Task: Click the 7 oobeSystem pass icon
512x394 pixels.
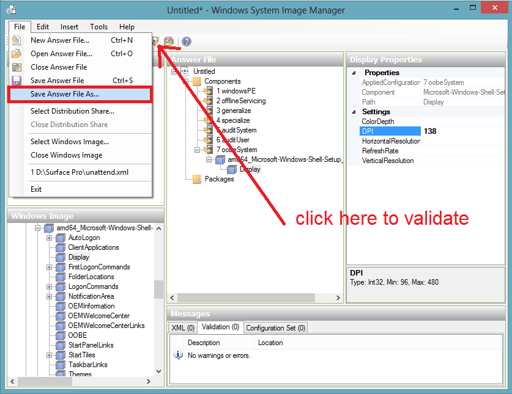Action: pos(209,150)
